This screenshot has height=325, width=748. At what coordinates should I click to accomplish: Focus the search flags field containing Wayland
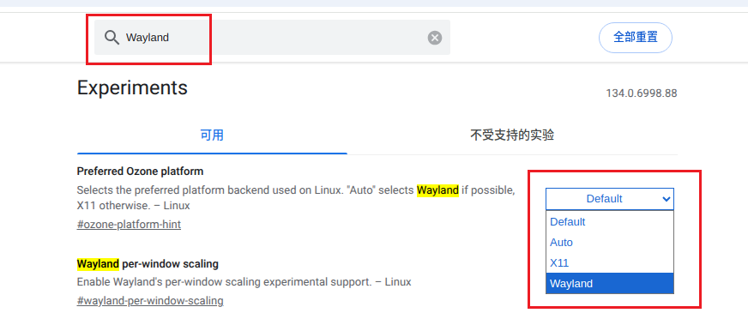pos(272,37)
